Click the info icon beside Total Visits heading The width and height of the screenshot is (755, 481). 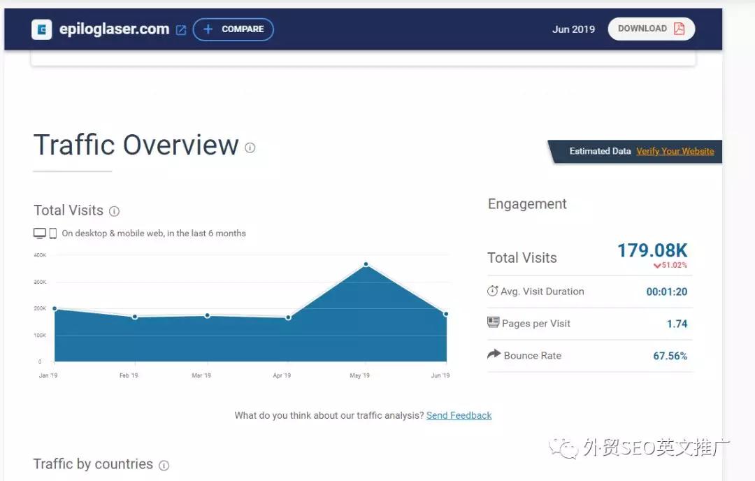115,210
